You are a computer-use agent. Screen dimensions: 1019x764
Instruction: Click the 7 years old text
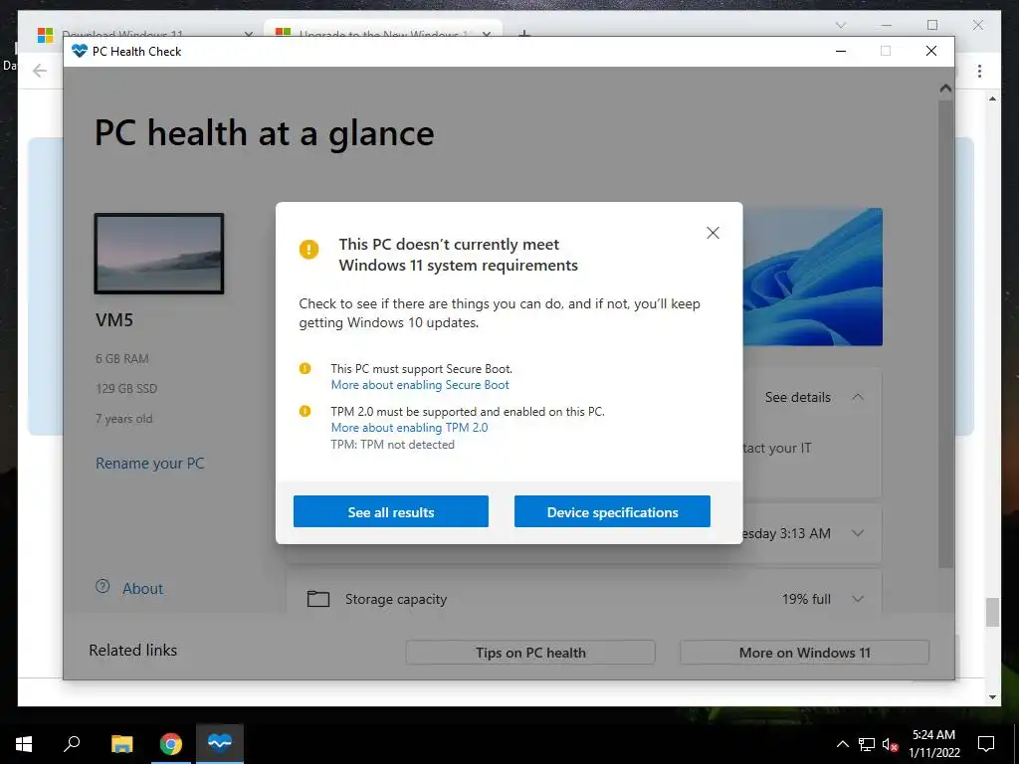point(124,419)
